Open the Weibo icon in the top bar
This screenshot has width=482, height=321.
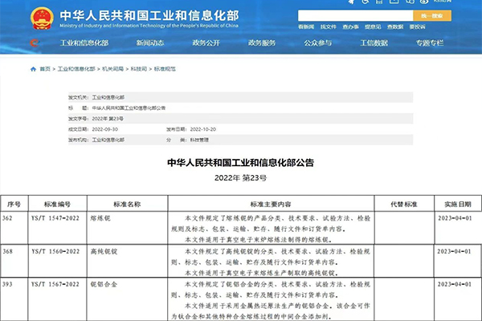pyautogui.click(x=424, y=2)
